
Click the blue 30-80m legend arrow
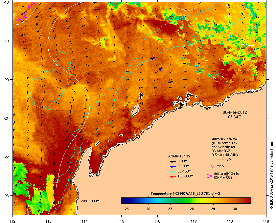coord(173,166)
